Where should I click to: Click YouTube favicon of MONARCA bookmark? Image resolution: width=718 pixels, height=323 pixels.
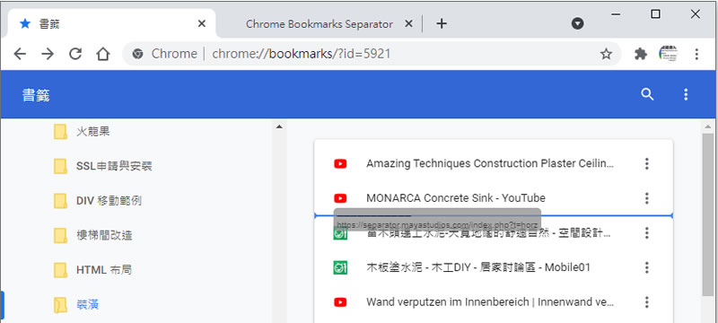(x=340, y=198)
